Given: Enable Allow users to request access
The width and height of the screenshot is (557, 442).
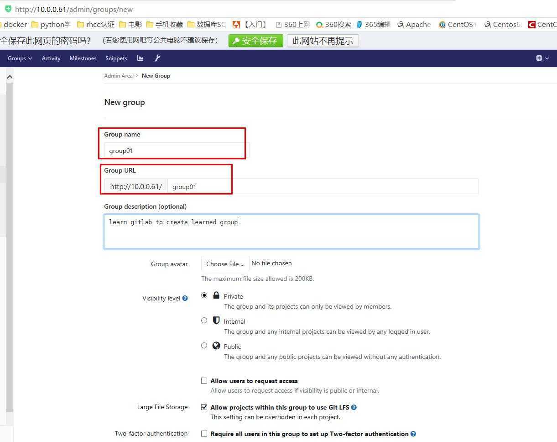Looking at the screenshot, I should pyautogui.click(x=204, y=380).
